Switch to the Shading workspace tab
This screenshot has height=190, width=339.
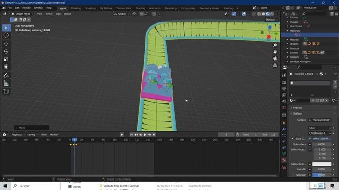point(140,8)
